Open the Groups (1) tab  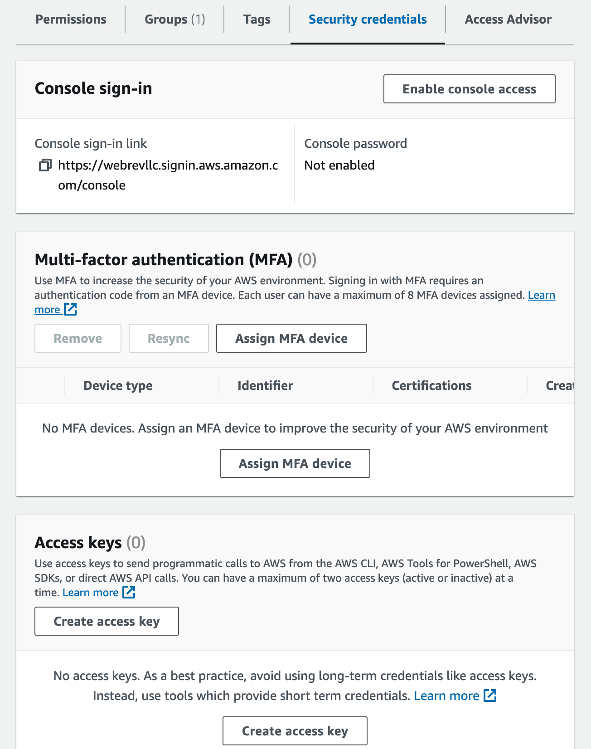(174, 19)
